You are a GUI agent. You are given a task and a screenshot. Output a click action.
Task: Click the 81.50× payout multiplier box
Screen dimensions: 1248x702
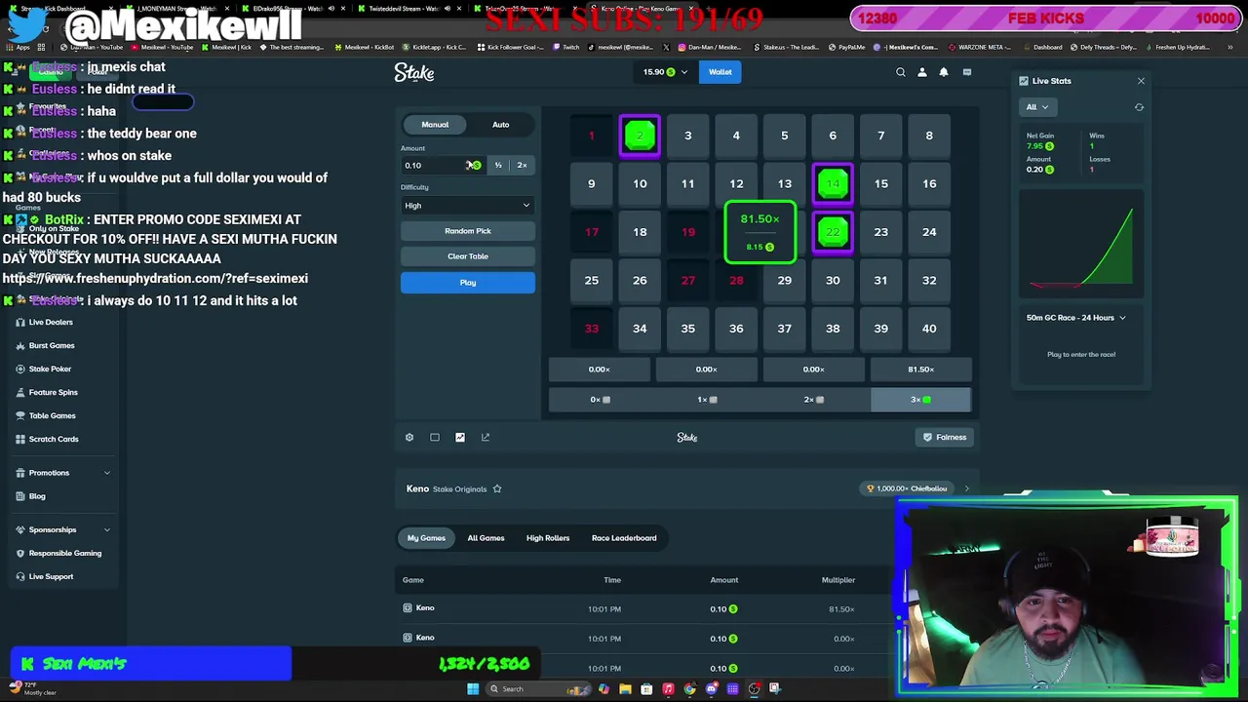920,370
